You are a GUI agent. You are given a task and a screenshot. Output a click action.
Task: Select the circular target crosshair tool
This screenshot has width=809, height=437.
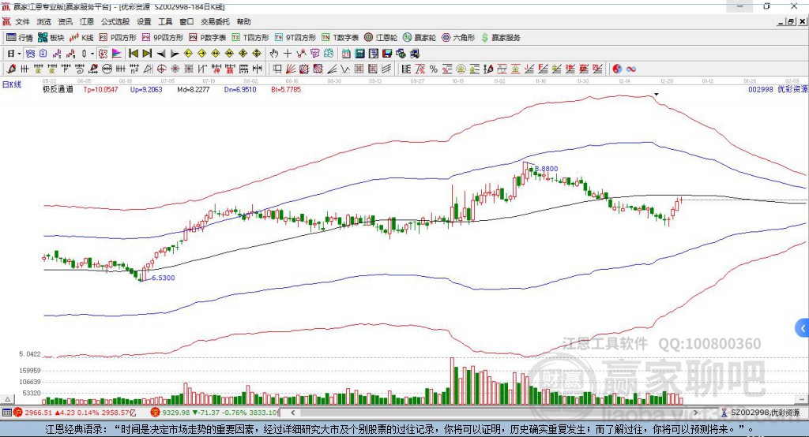(161, 69)
